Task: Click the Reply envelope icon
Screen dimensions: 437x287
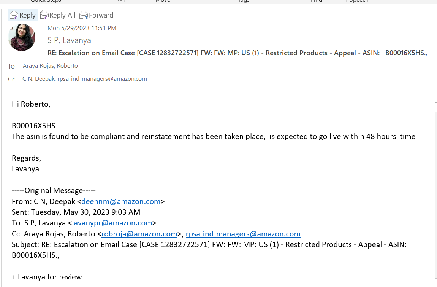Action: click(x=14, y=15)
